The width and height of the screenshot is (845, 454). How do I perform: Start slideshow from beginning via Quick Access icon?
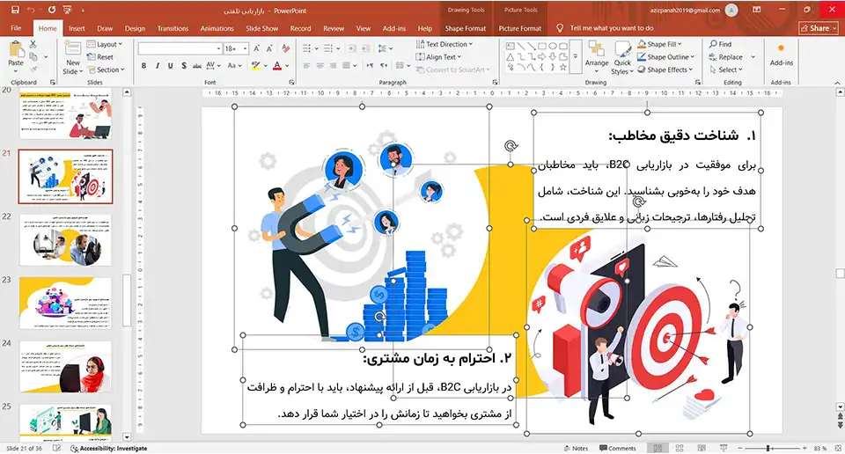pyautogui.click(x=68, y=11)
